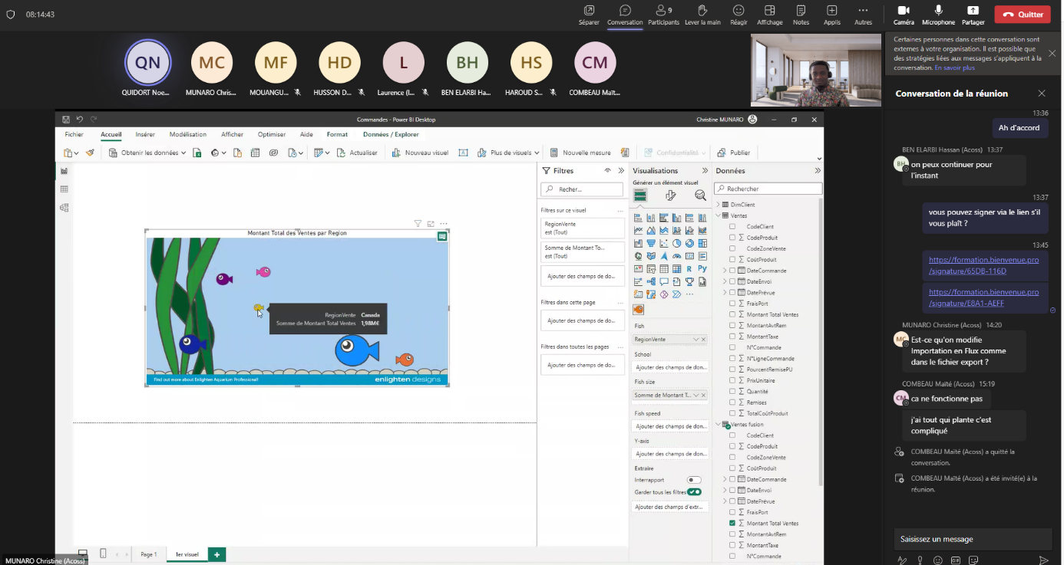Toggle the Interrapport switch
Screen dimensions: 1064x565
pos(694,480)
